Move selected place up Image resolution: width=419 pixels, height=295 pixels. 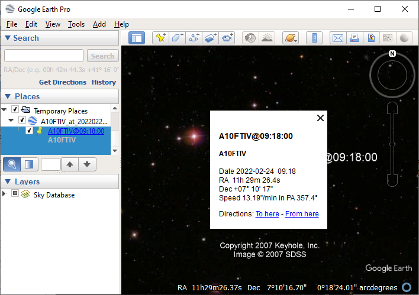pyautogui.click(x=70, y=164)
